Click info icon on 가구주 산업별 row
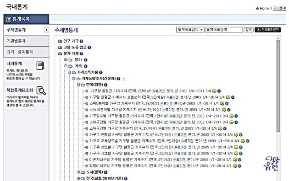Screen dimensions: 289x181 tap(241, 147)
